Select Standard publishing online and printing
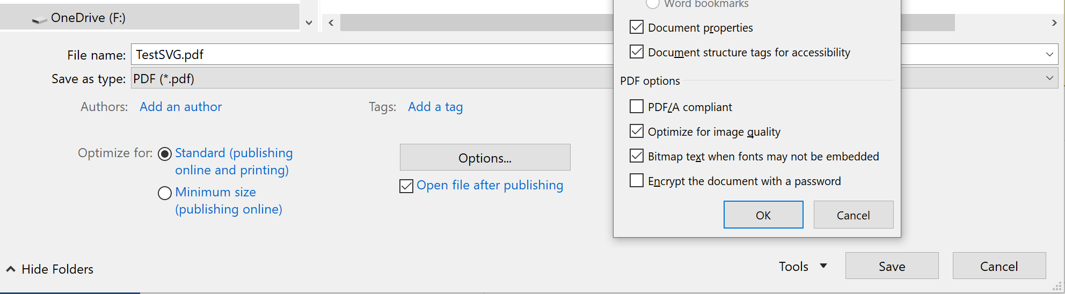Viewport: 1065px width, 294px height. (165, 154)
